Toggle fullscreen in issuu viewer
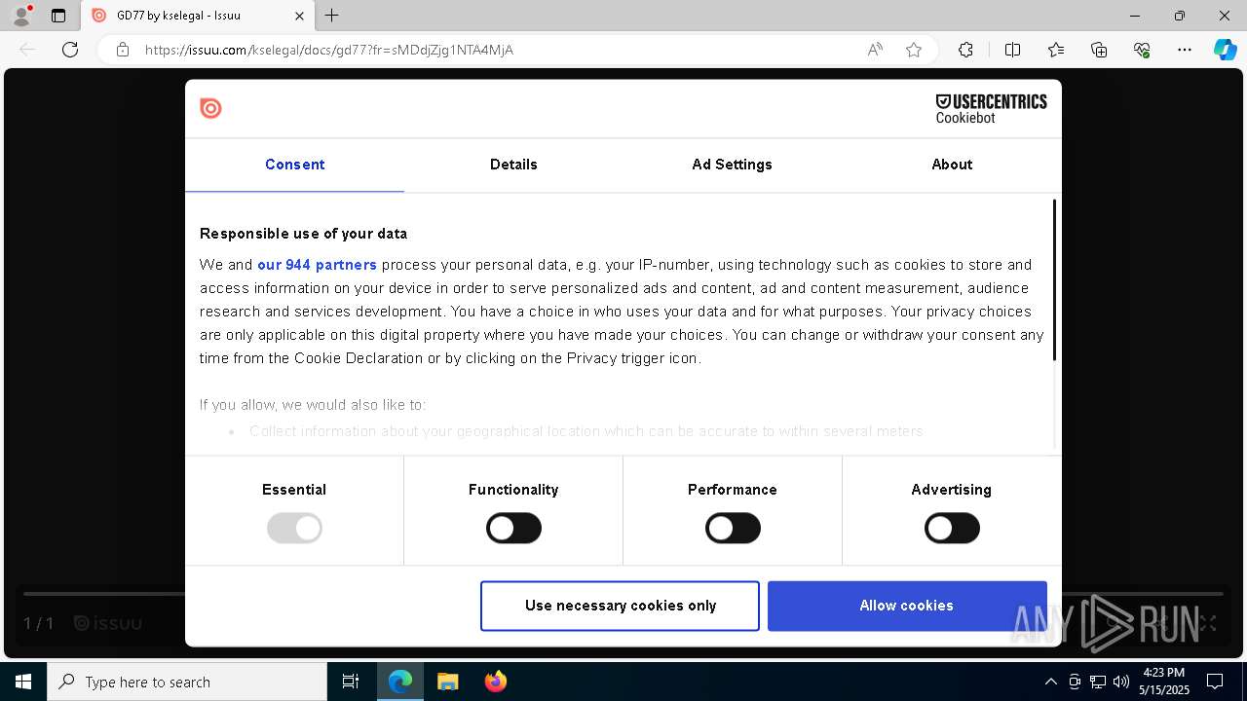The image size is (1247, 701). tap(1207, 623)
